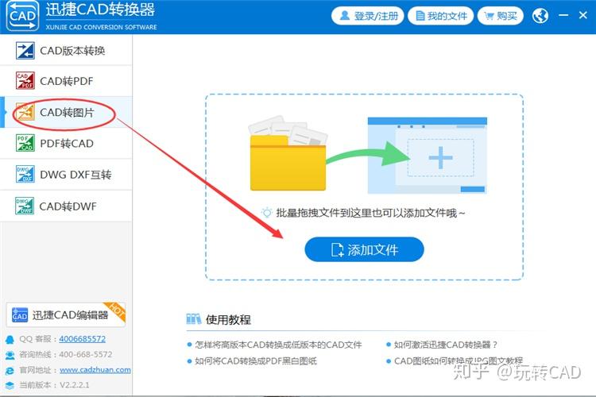The image size is (596, 397).
Task: Click the 迅捷CAD转换器 logo icon
Action: click(x=22, y=16)
